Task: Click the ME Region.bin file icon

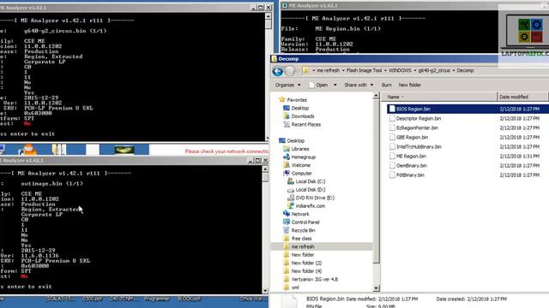Action: coord(392,156)
